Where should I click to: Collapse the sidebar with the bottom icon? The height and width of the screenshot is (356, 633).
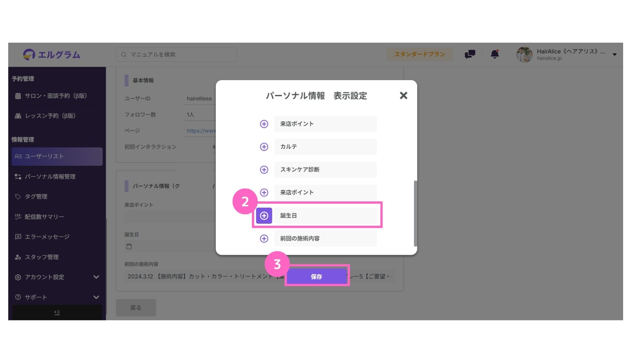point(57,312)
